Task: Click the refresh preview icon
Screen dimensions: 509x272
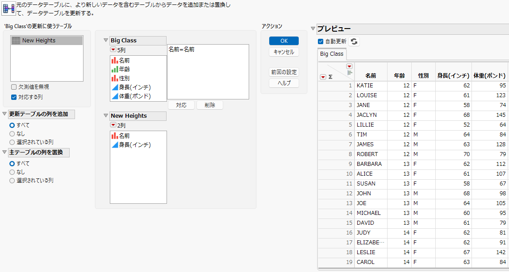Action: pos(354,41)
